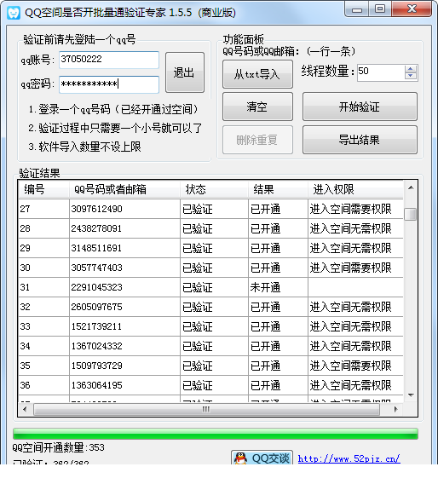Click the app logo icon in title bar
Image resolution: width=438 pixels, height=484 pixels.
(14, 12)
